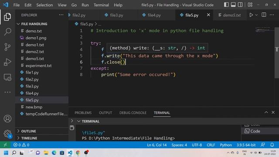The image size is (279, 157).
Task: Show additional views ellipsis in activity bar
Action: click(x=7, y=92)
